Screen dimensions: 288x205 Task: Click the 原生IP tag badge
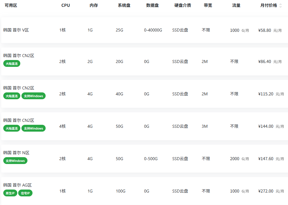point(10,193)
